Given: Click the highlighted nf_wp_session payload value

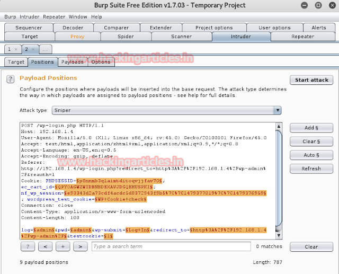Looking at the screenshot, I should (x=165, y=193).
